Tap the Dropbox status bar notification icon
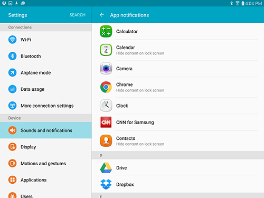This screenshot has height=198, width=264. coord(4,3)
